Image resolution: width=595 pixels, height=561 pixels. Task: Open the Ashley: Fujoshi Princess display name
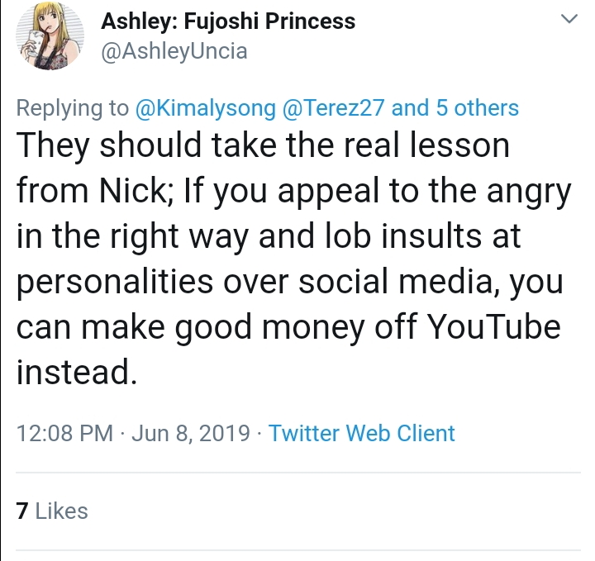coord(228,21)
